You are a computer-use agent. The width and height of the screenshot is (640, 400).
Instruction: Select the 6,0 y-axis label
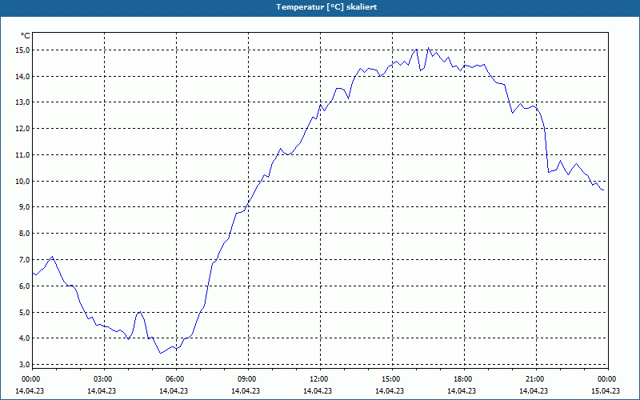25,286
